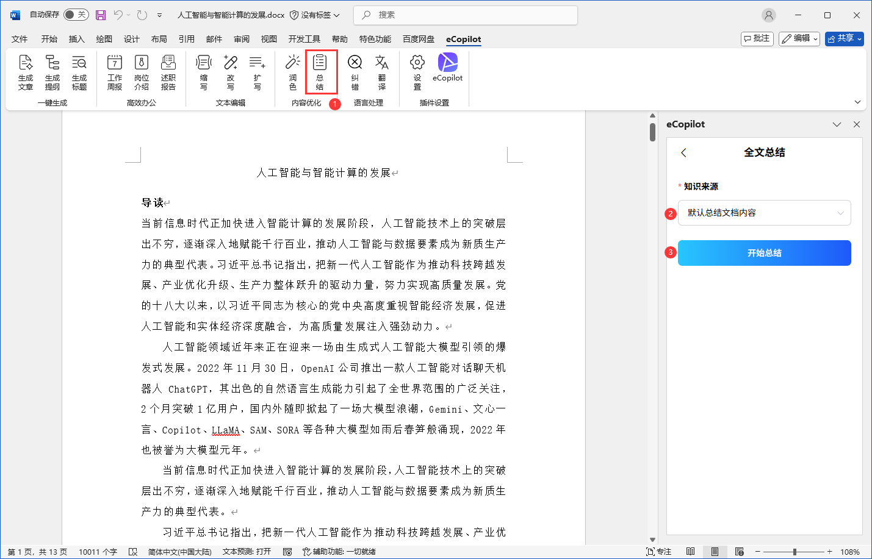Viewport: 872px width, 559px height.
Task: Open eCopilot plugin 设置
Action: click(417, 72)
